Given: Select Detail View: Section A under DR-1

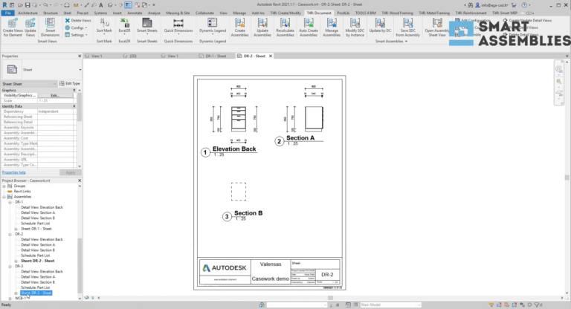Looking at the screenshot, I should 38,212.
